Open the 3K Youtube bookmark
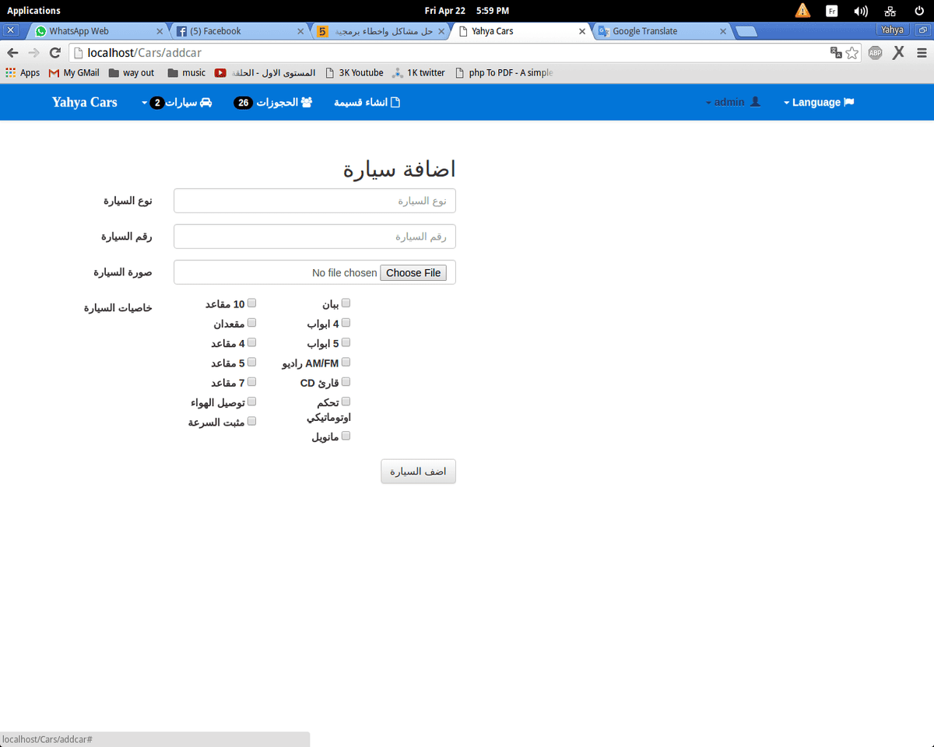Screen dimensions: 934x747 pyautogui.click(x=354, y=72)
